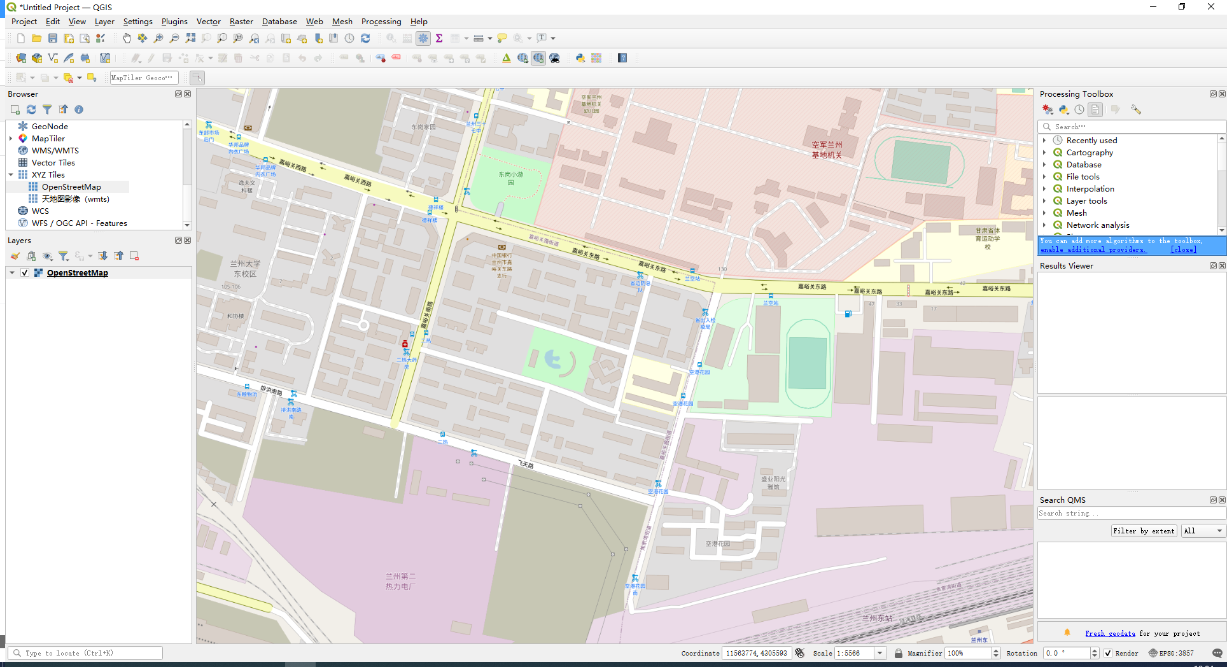Expand the Cartography algorithm group

(x=1046, y=152)
